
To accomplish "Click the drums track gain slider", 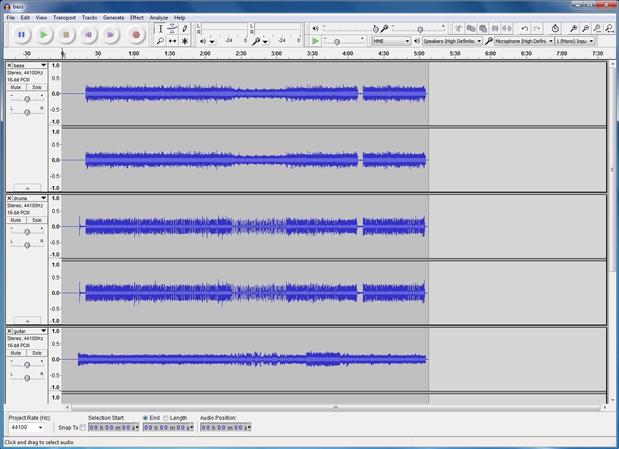I will (x=27, y=232).
